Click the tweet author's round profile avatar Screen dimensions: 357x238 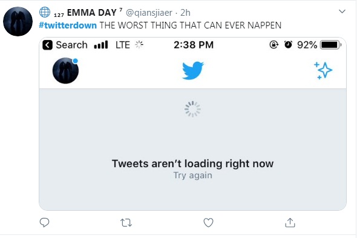pyautogui.click(x=18, y=21)
